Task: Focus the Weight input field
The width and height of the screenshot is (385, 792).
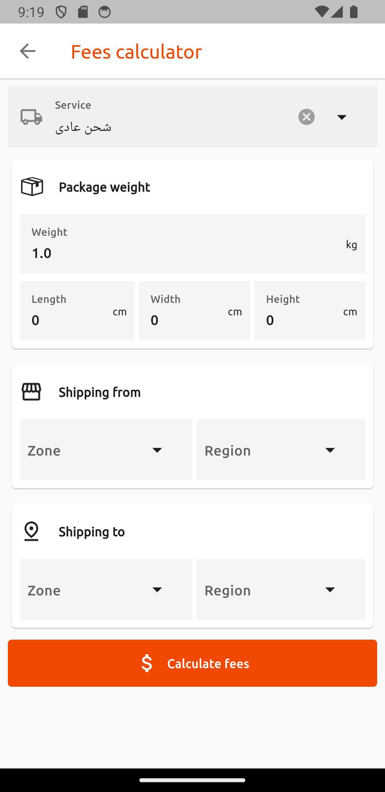Action: pyautogui.click(x=192, y=244)
